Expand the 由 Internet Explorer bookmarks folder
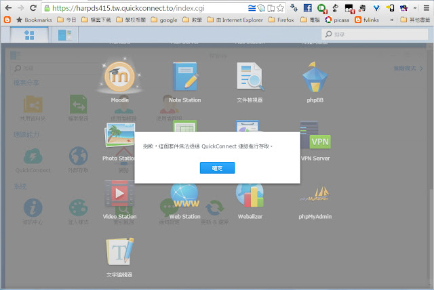The height and width of the screenshot is (290, 434). (235, 20)
